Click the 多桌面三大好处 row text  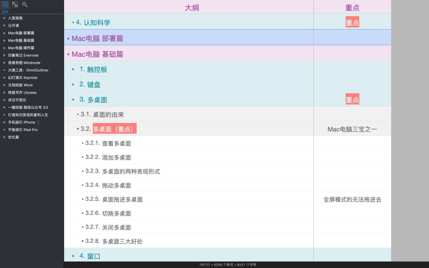coord(123,241)
